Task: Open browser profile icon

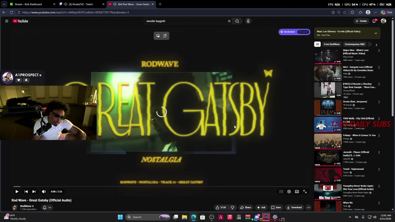Action: 368,12
